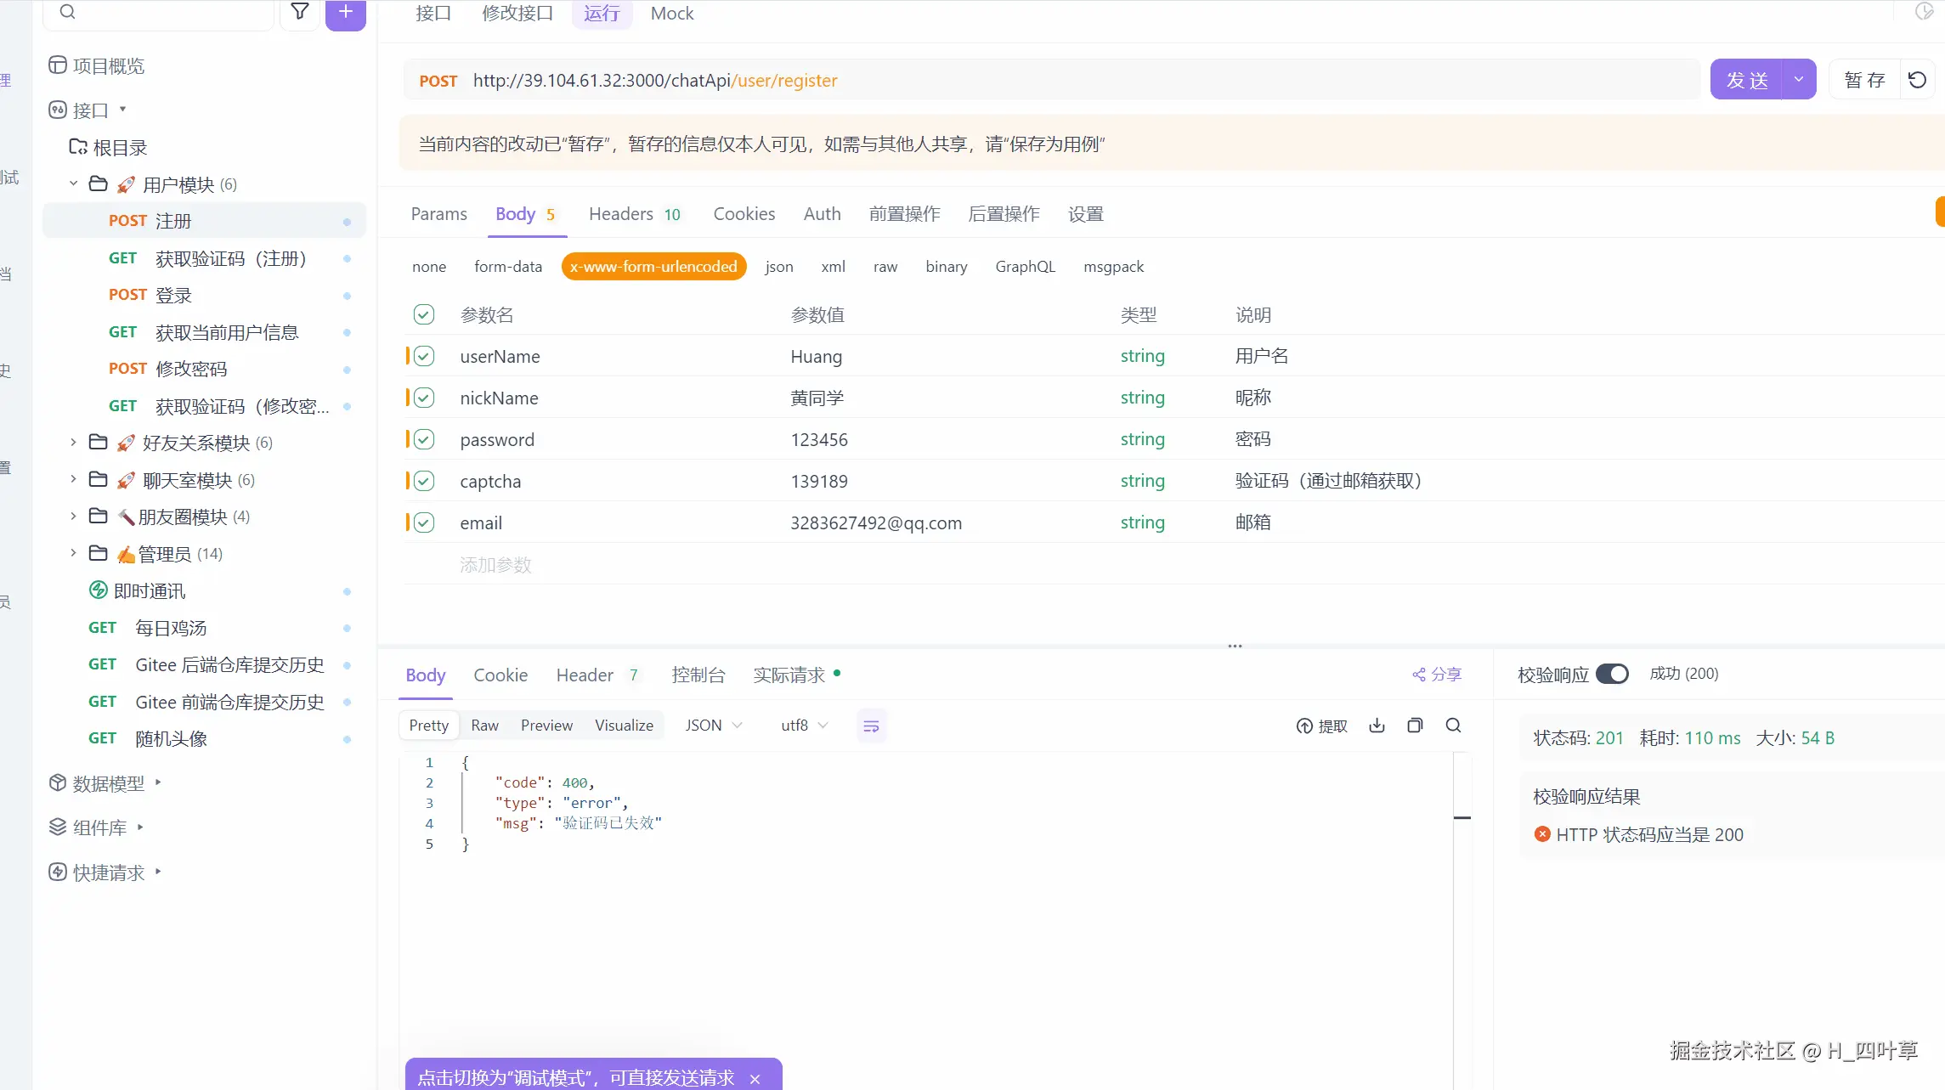Open the 实际请求 response tab

pos(789,675)
